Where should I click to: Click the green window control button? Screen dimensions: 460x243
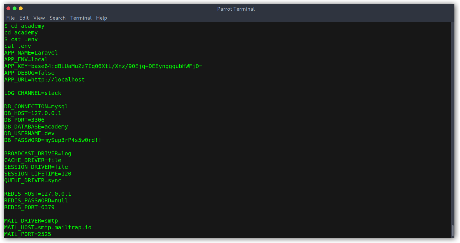click(x=15, y=8)
